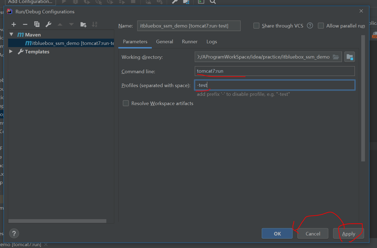Switch to the Parameters tab

[135, 42]
